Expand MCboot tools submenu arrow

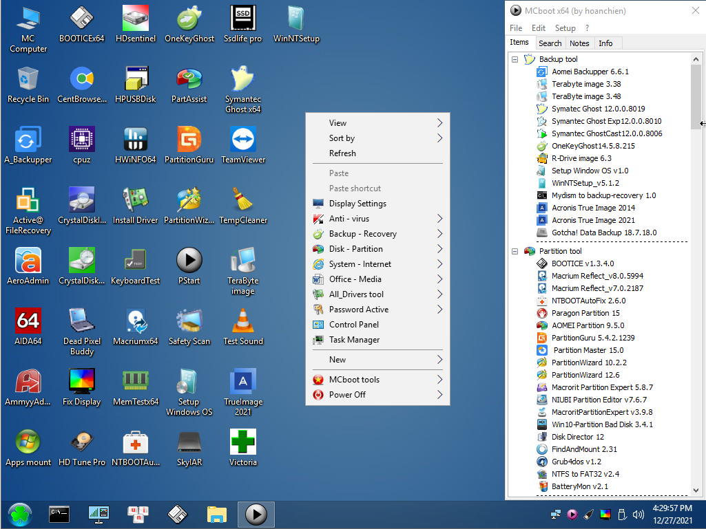click(439, 380)
